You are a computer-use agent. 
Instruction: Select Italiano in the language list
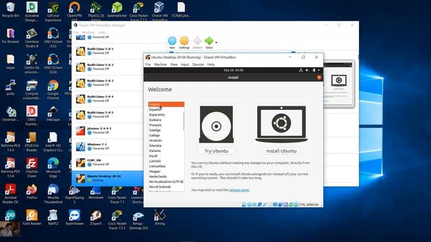tap(166, 151)
